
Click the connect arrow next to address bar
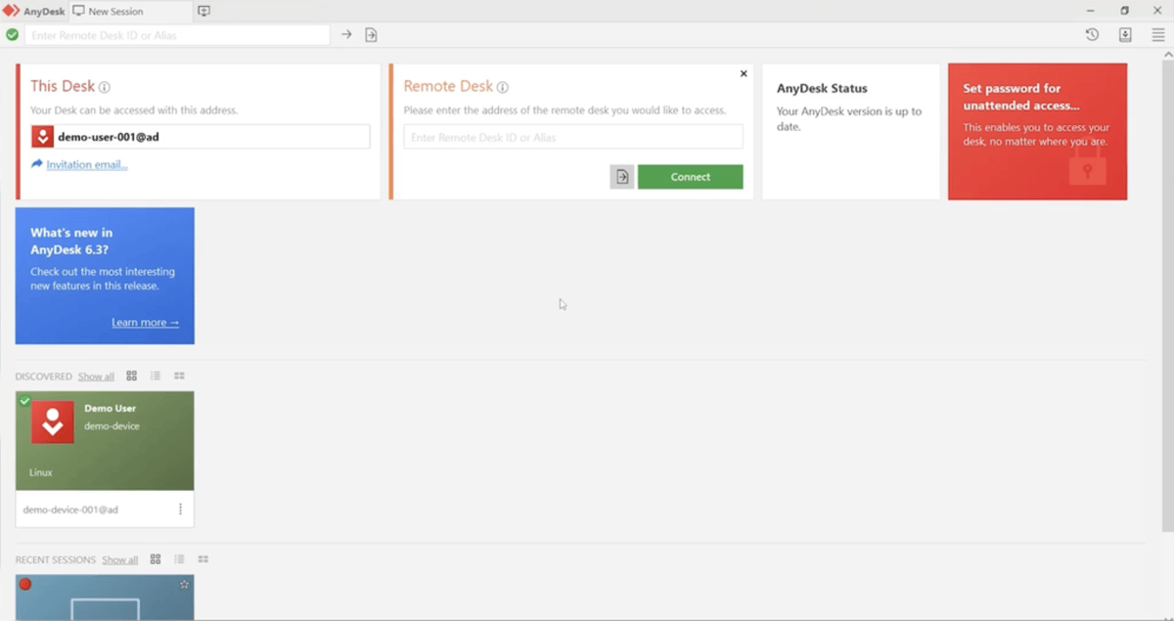346,34
